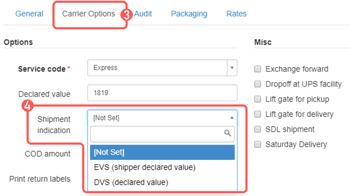This screenshot has height=196, width=350.
Task: Click the Service code dropdown arrow
Action: coord(232,68)
